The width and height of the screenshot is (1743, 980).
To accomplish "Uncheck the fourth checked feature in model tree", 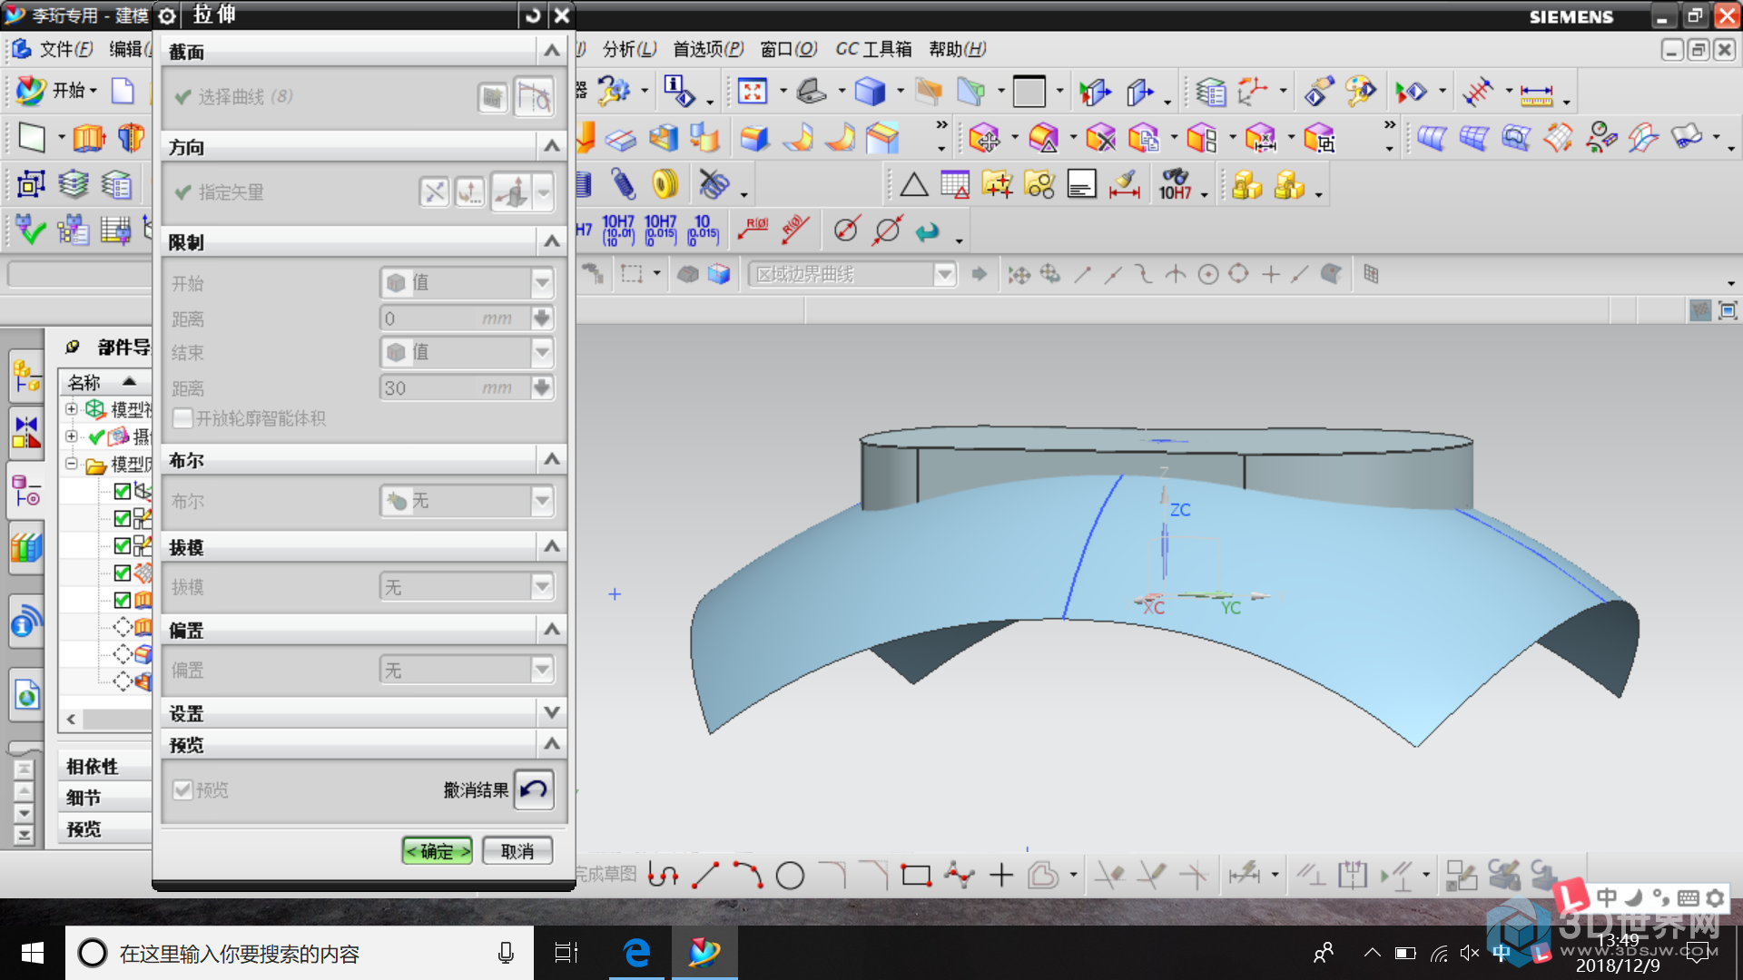I will (123, 573).
